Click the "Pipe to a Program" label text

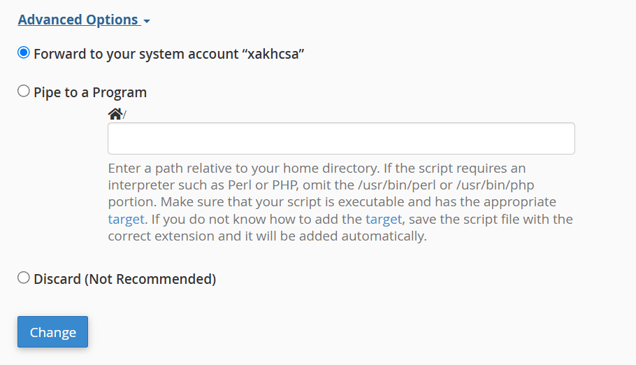(x=90, y=92)
